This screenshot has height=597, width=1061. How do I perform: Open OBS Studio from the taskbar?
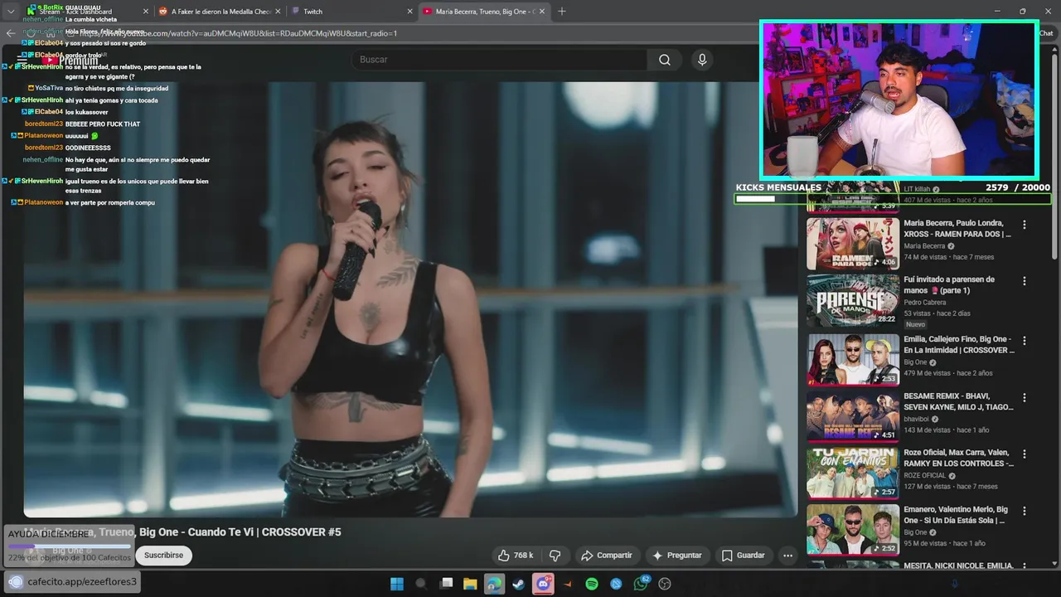(x=664, y=584)
